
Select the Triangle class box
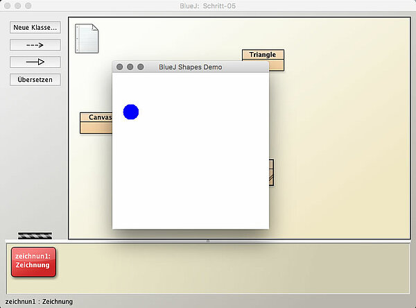pos(263,60)
